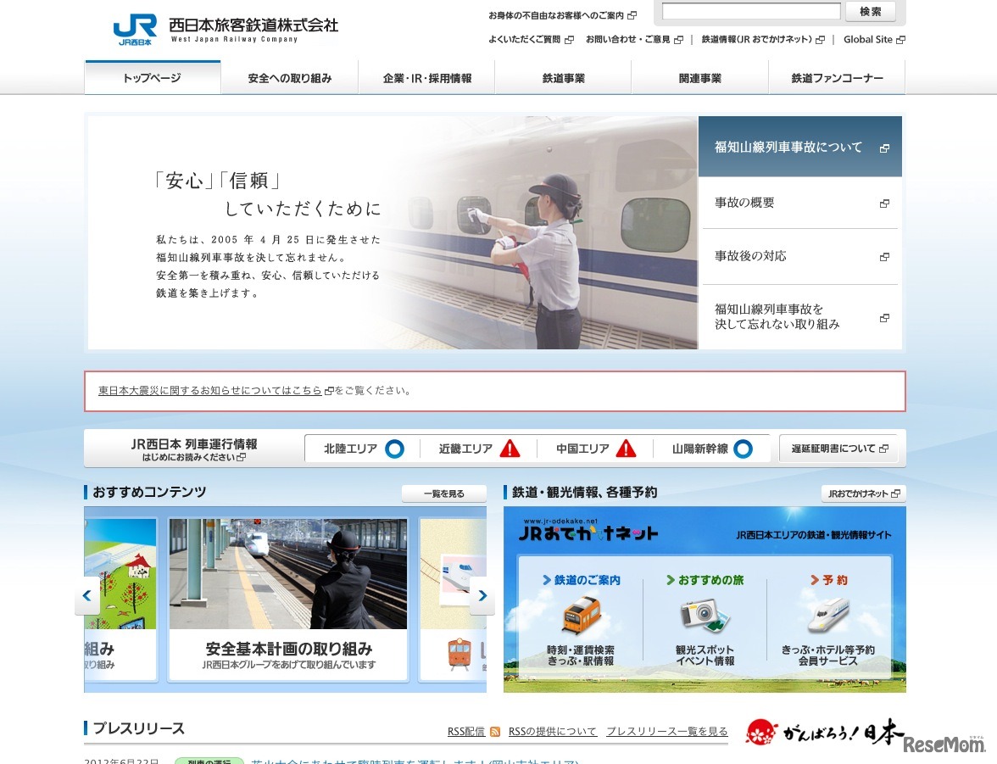Open 鉄道情報(JRおでかけネット) header link
Viewport: 997px width, 764px height.
[x=762, y=40]
